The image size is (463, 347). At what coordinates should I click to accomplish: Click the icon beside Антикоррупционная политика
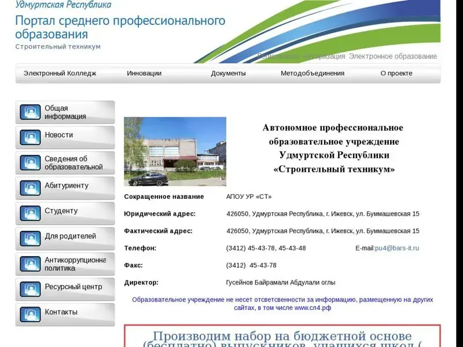(30, 264)
